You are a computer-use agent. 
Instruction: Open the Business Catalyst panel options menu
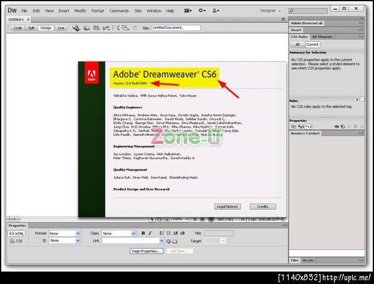(361, 133)
